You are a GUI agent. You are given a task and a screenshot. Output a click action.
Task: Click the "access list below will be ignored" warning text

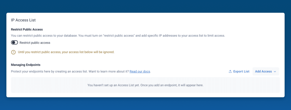click(66, 52)
